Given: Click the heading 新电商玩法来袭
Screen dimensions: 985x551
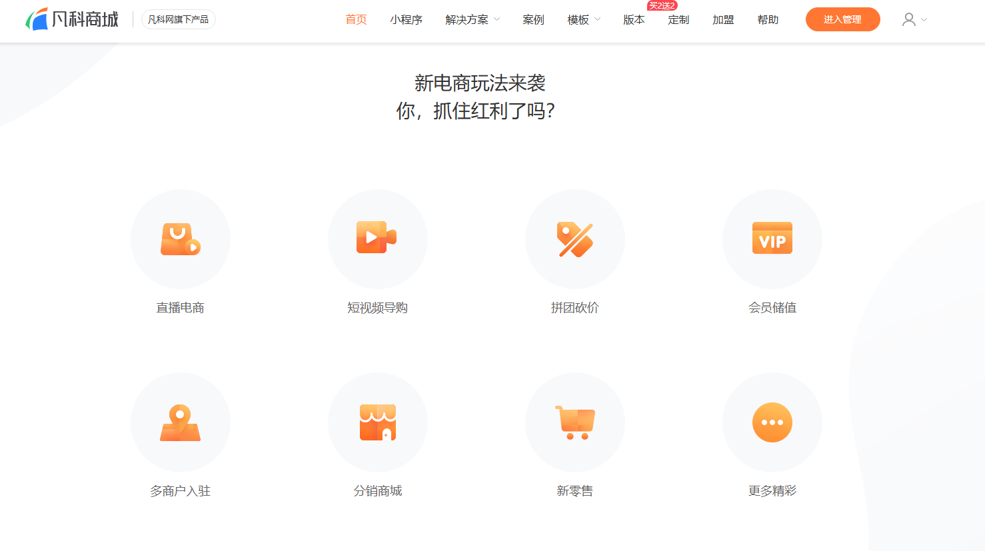Looking at the screenshot, I should point(480,83).
